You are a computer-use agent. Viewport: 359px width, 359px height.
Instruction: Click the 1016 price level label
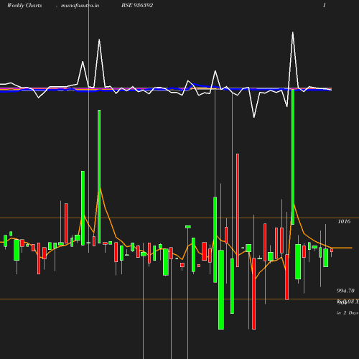tap(344, 221)
